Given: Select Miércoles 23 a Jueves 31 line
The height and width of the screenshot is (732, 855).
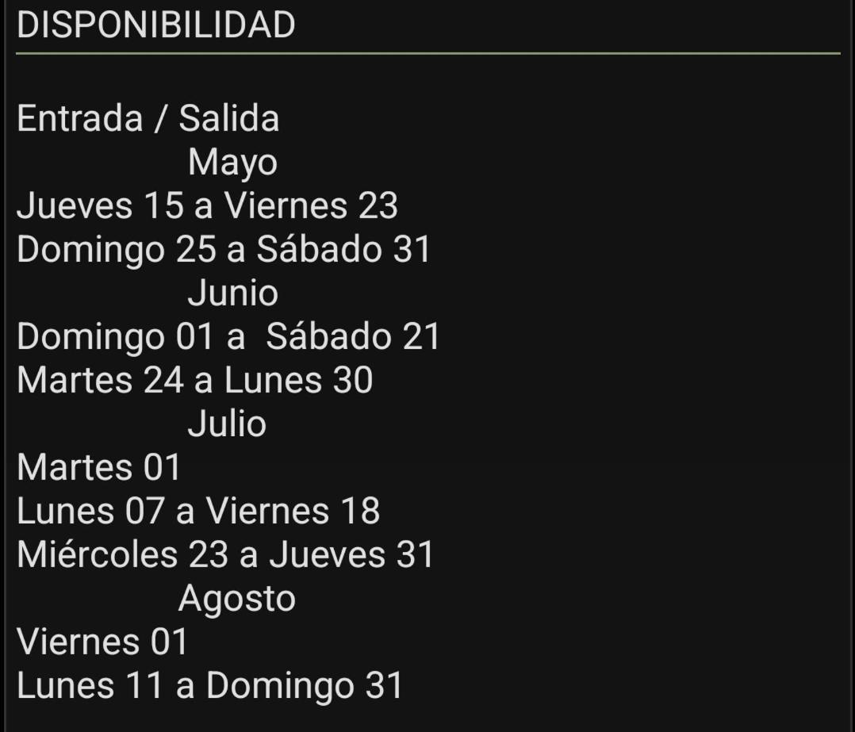Looking at the screenshot, I should [225, 554].
